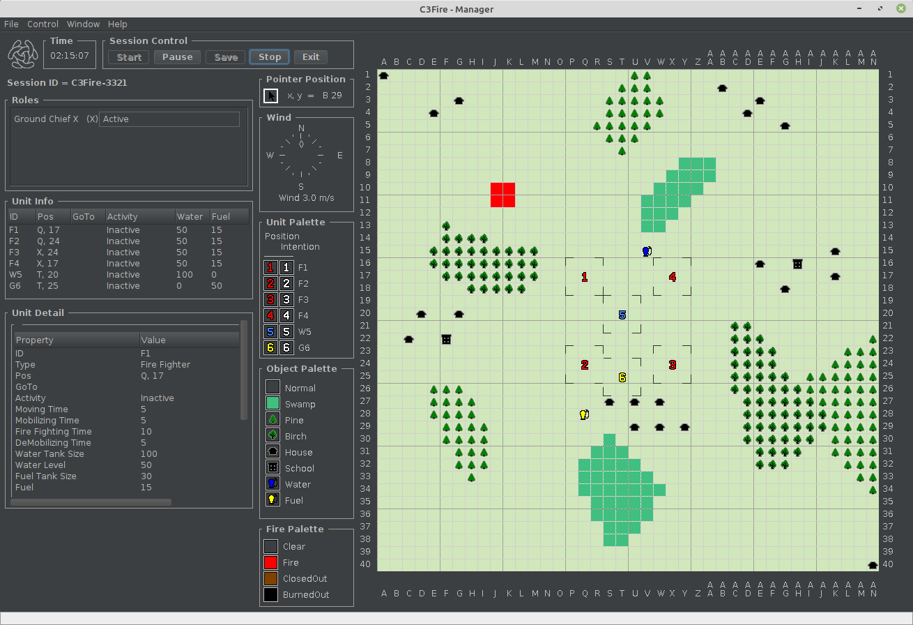
Task: Select the G6 row in Unit Info
Action: pyautogui.click(x=128, y=286)
